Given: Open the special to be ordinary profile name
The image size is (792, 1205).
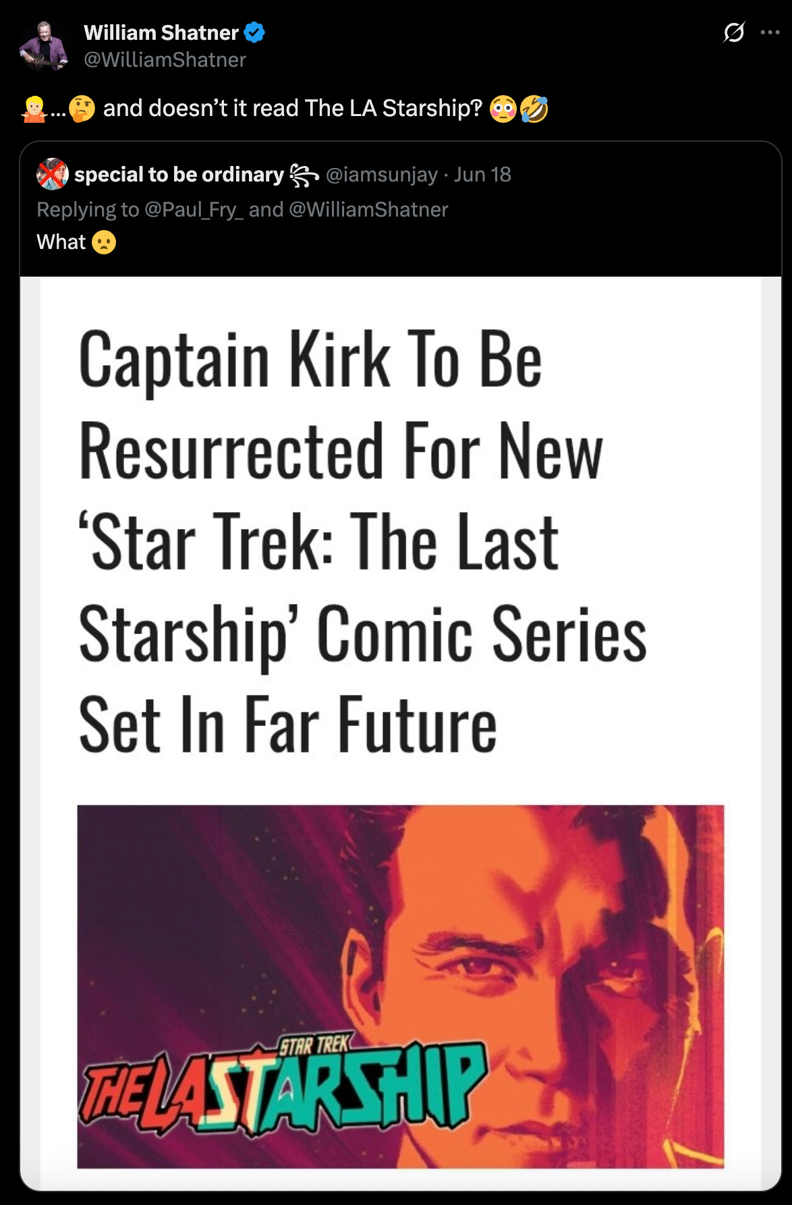Looking at the screenshot, I should 179,175.
